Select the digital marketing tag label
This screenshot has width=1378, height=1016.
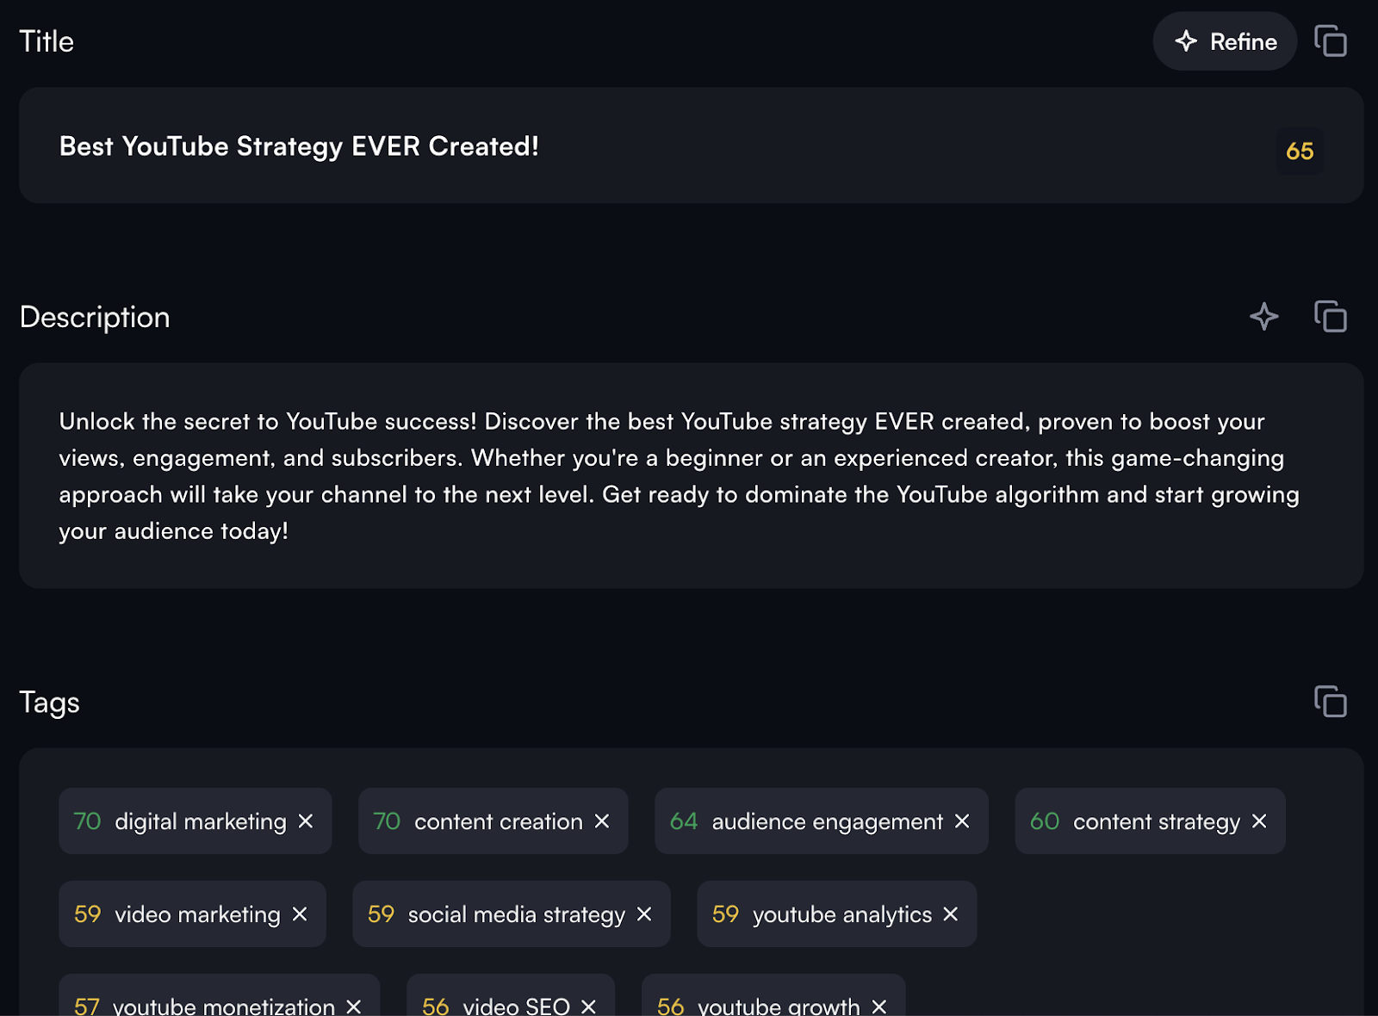(x=201, y=822)
